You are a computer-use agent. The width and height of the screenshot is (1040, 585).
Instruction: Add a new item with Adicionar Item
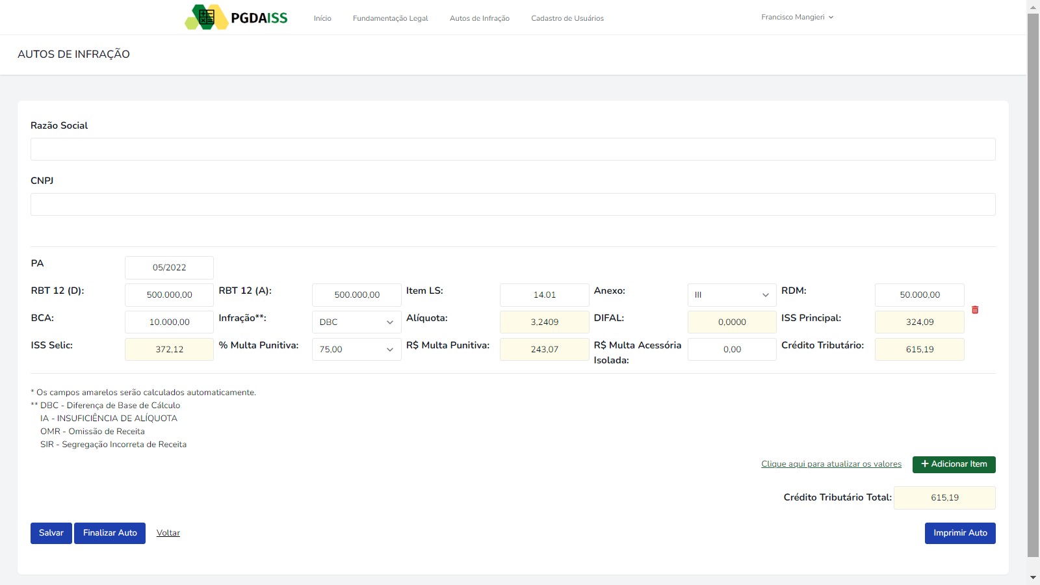[x=954, y=464]
